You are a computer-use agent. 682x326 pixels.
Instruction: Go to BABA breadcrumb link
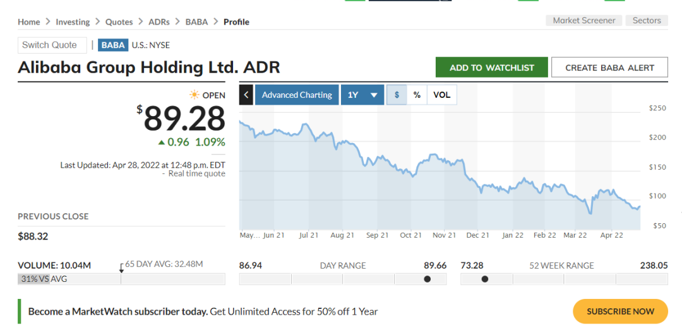196,21
